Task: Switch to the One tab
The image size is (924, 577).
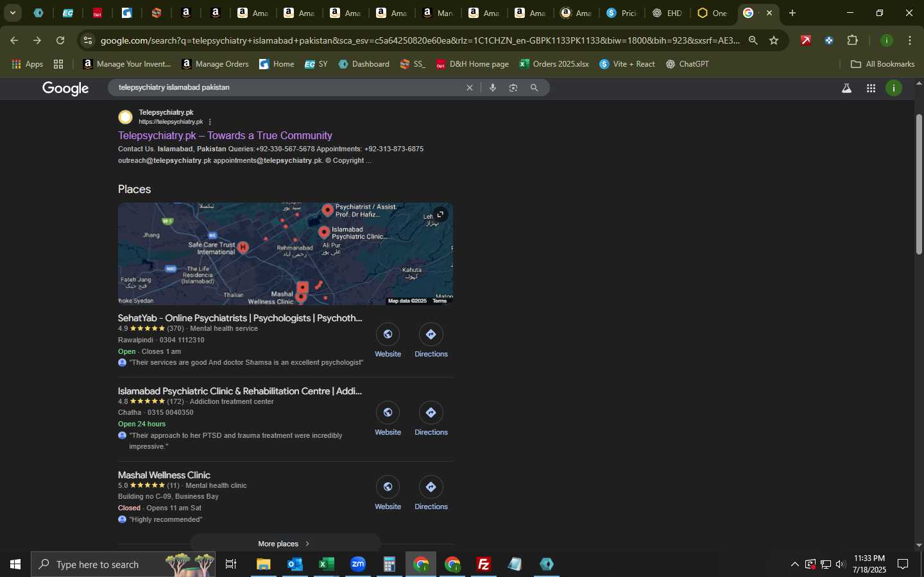Action: click(712, 13)
